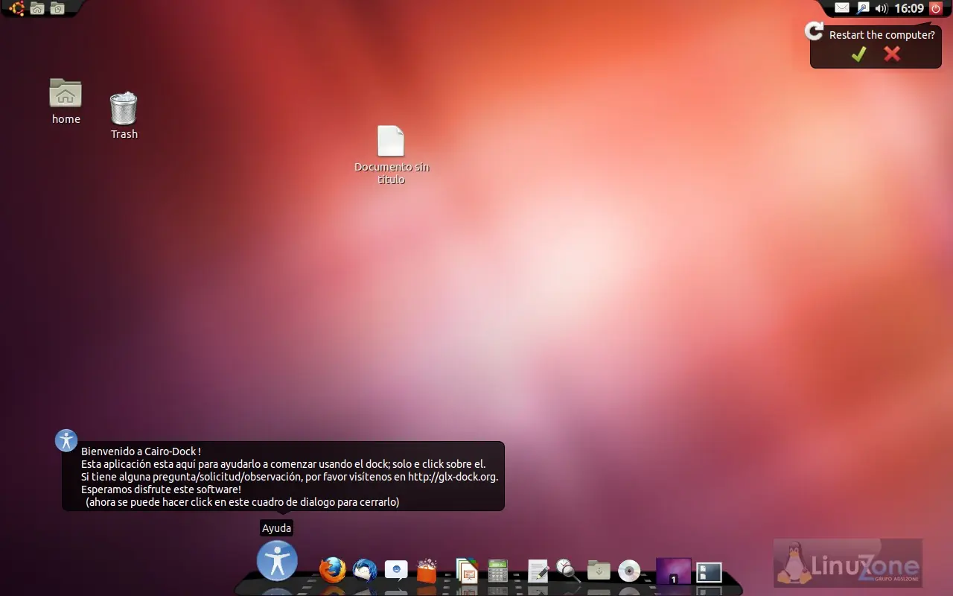
Task: Launch the LibreOffice documents icon in dock
Action: coord(466,571)
